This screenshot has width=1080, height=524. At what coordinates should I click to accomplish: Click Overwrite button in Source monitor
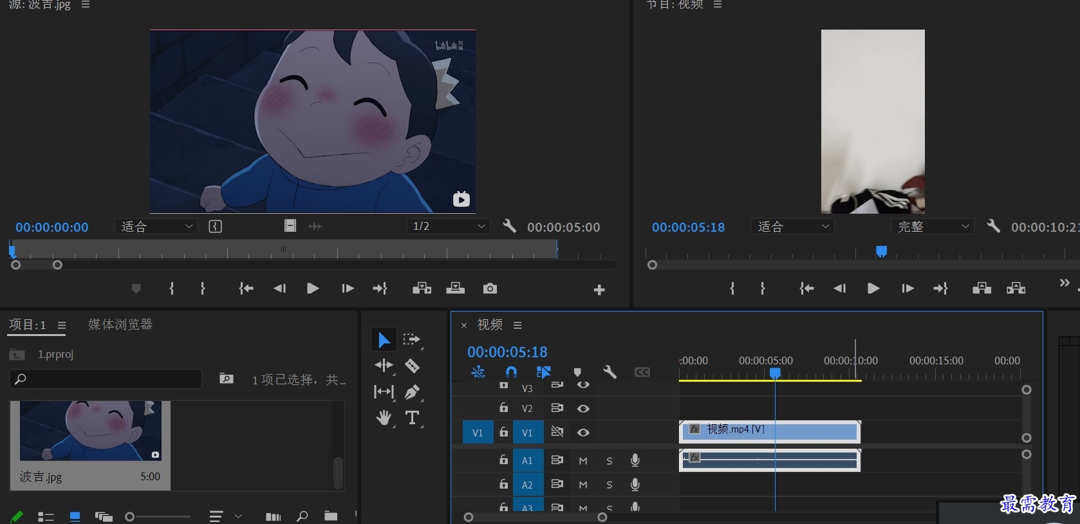point(455,288)
